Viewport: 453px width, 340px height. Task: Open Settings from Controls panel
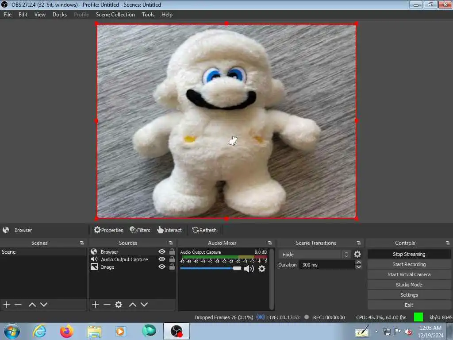(x=409, y=294)
